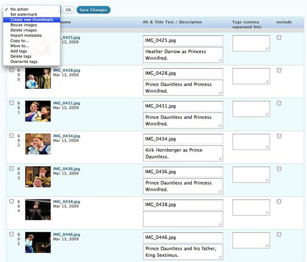The image size is (307, 262).
Task: Tick the select checkbox for image 603
Action: [x=12, y=168]
